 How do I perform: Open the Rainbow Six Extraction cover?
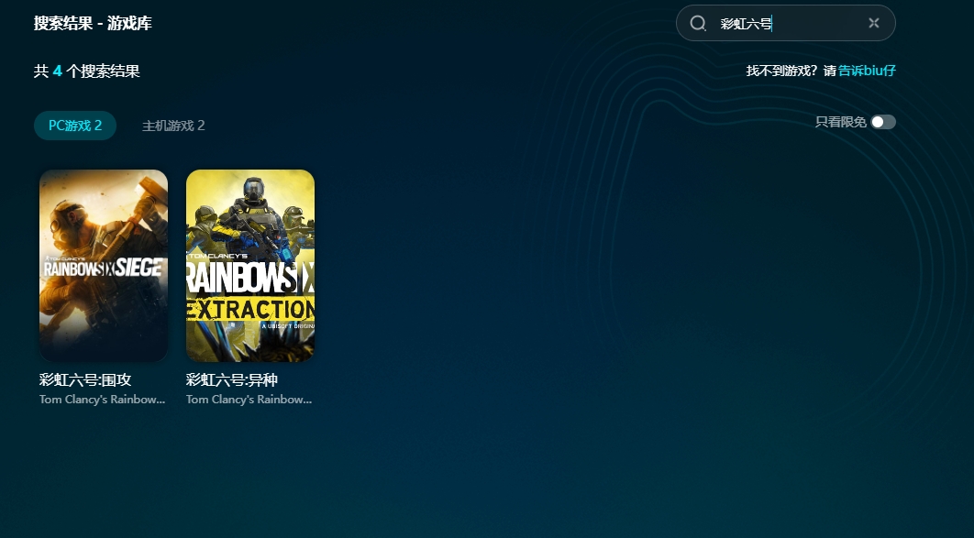pos(250,266)
